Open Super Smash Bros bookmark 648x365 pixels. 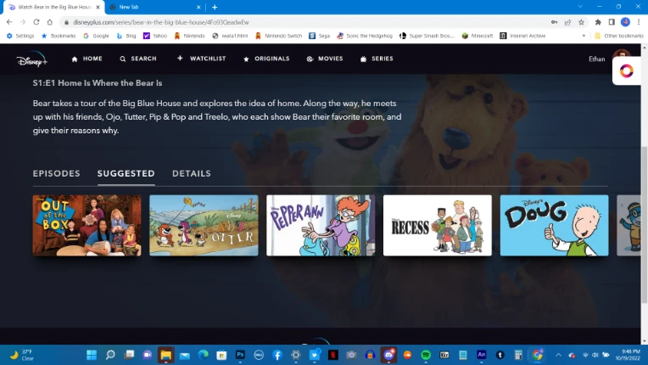click(427, 36)
